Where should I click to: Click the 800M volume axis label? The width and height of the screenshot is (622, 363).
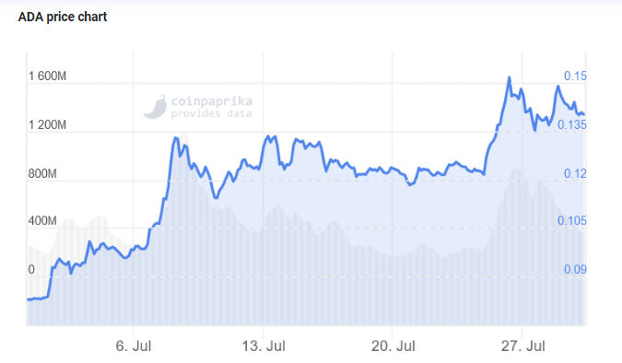tap(42, 174)
